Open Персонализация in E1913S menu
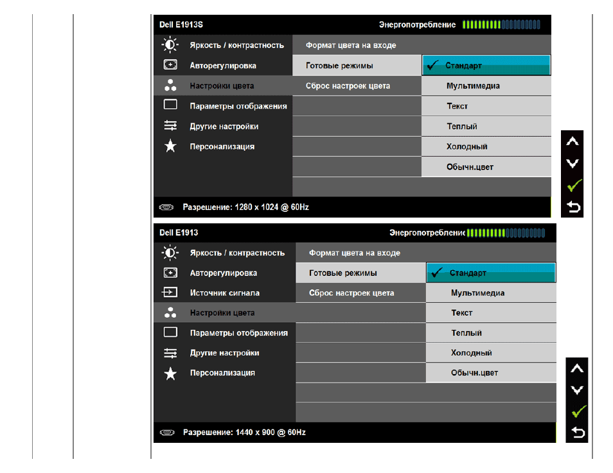 [223, 146]
